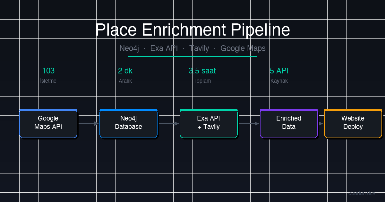The image size is (385, 202).
Task: Toggle the 5 API Kaynak counter
Action: coord(279,74)
